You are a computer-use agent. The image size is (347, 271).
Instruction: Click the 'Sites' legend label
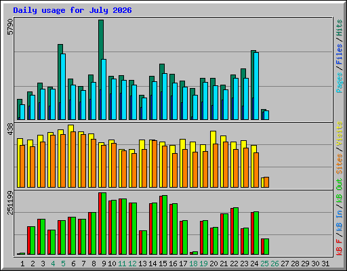pos(340,164)
